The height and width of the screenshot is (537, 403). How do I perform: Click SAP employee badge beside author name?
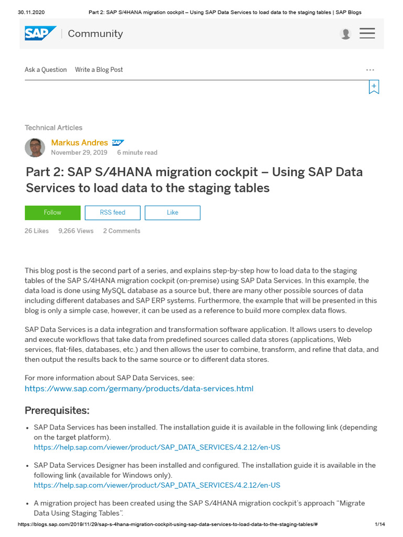[118, 143]
